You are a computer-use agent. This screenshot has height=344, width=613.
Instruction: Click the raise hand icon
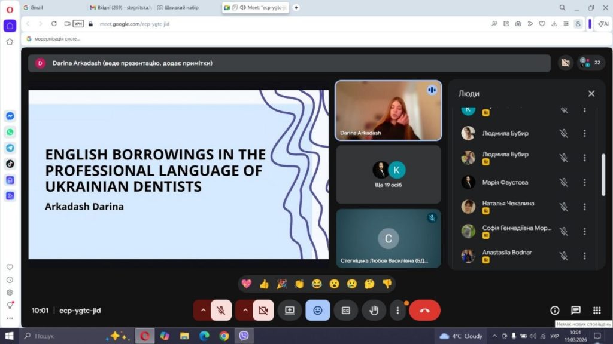tap(374, 310)
